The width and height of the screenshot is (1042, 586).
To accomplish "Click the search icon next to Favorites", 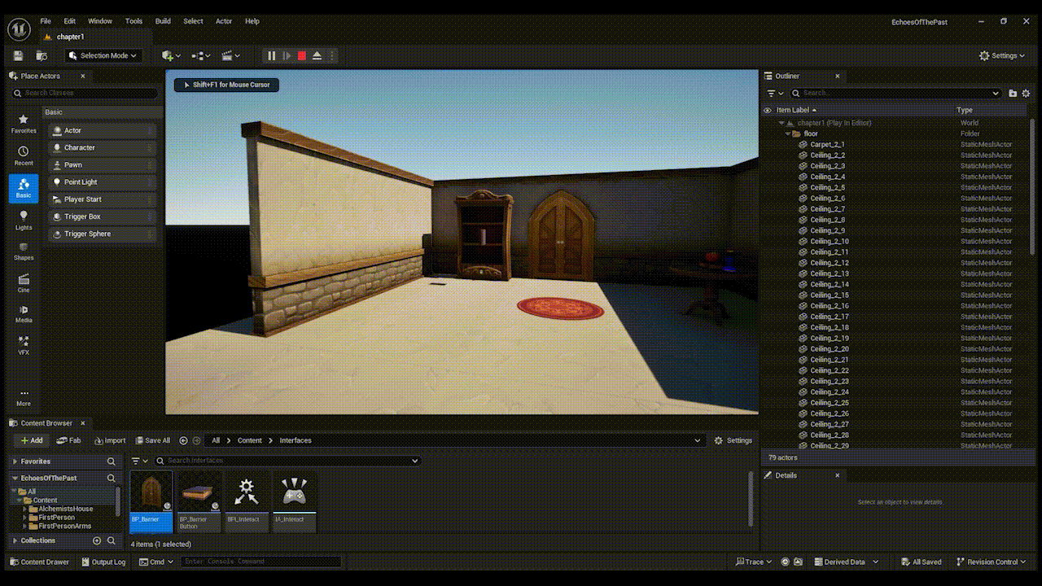I will click(x=112, y=461).
